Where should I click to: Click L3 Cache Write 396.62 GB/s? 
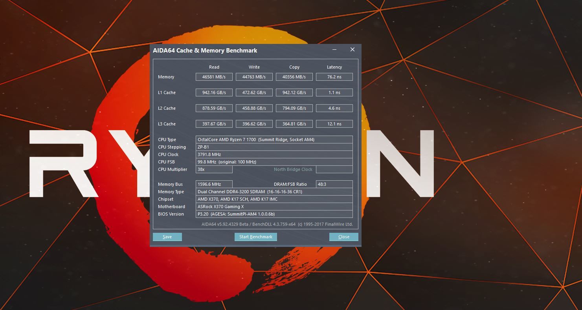(x=254, y=124)
